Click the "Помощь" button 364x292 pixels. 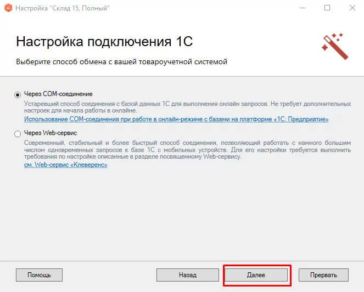click(x=39, y=275)
